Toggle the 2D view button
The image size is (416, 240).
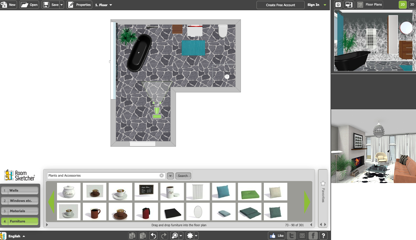click(403, 5)
